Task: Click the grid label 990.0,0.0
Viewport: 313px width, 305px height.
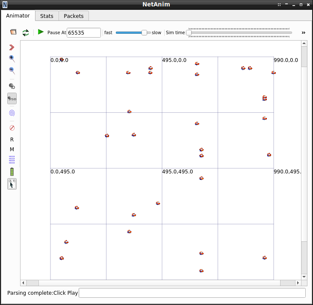Action: 286,60
